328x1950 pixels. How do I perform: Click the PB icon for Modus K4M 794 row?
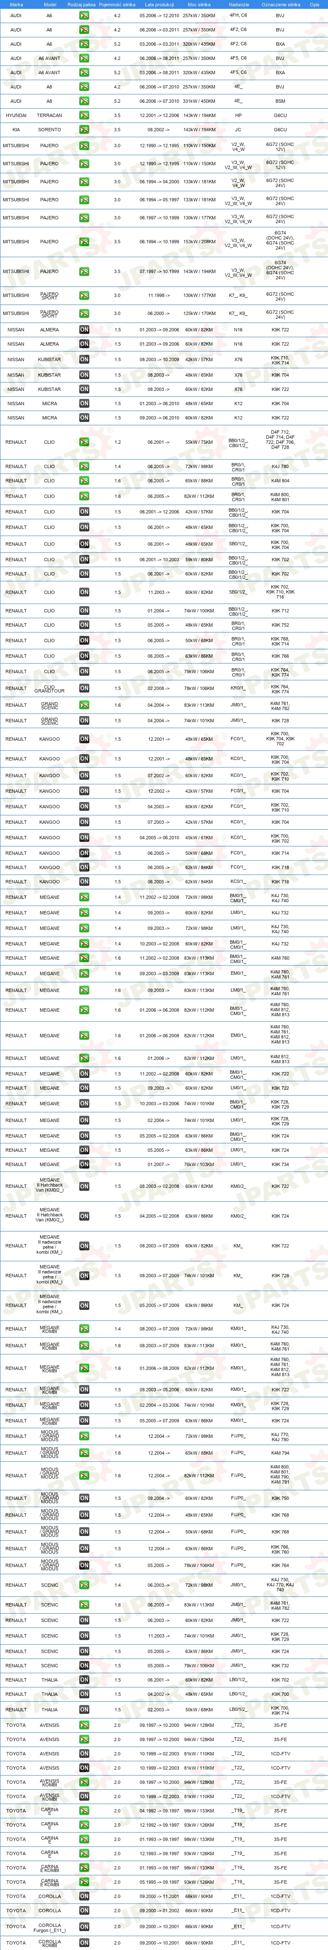tap(84, 1453)
